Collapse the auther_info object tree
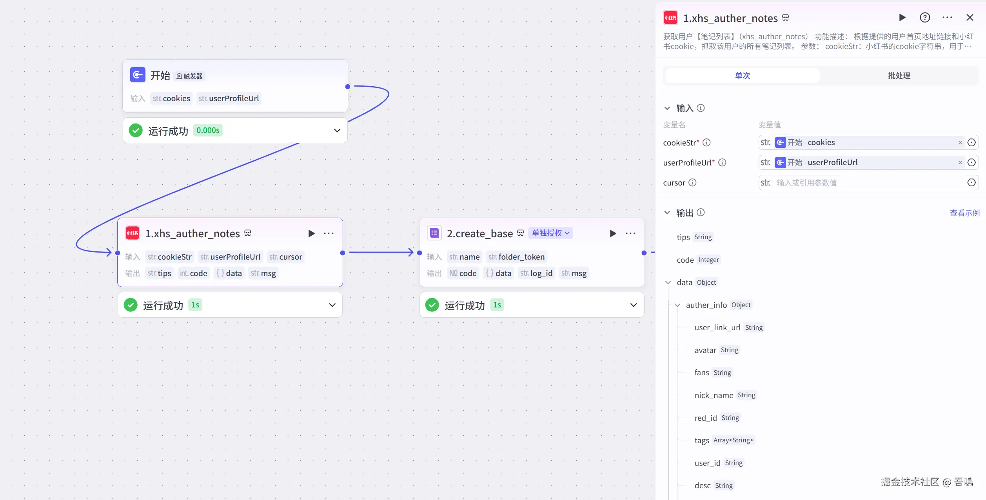Image resolution: width=986 pixels, height=500 pixels. [677, 305]
